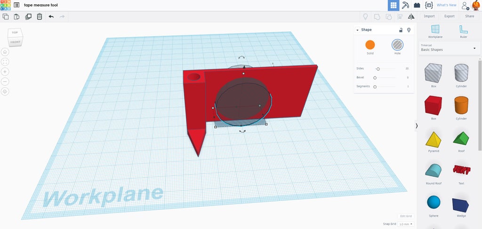Toggle the shape lock icon
The width and height of the screenshot is (482, 229).
pyautogui.click(x=401, y=30)
